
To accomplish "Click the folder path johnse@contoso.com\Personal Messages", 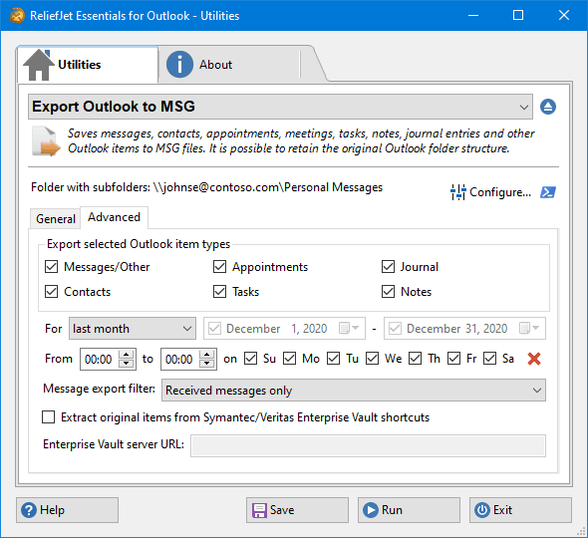I will pos(268,187).
